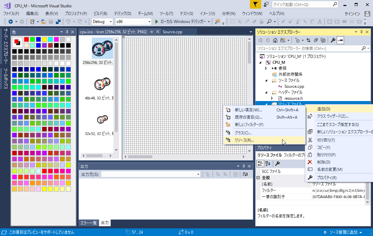The width and height of the screenshot is (373, 236).
Task: Select Source.cpp in Solution Explorer tree
Action: click(x=294, y=86)
